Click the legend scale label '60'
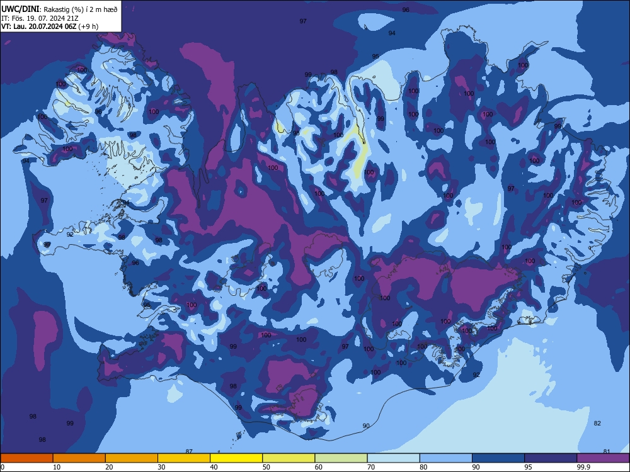Viewport: 630px width, 472px height. [x=319, y=467]
